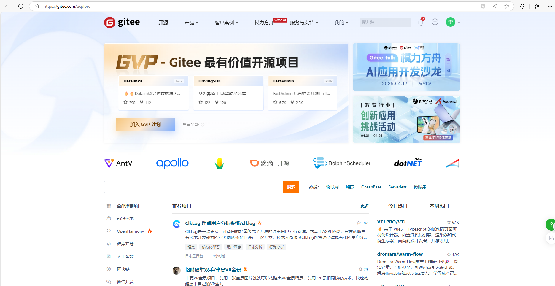The image size is (555, 286).
Task: Go back with browser back arrow
Action: [x=8, y=6]
